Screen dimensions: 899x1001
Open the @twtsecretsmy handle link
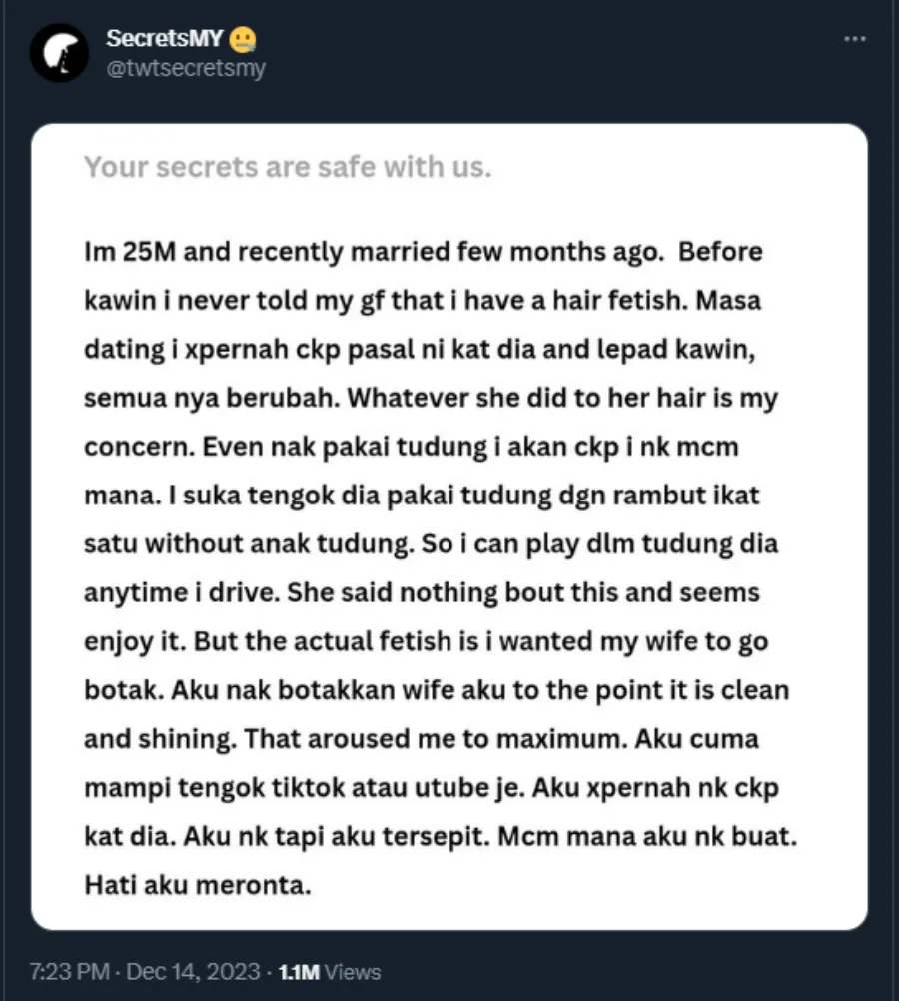click(186, 69)
